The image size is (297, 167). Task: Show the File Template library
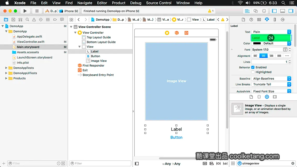[x=251, y=97]
